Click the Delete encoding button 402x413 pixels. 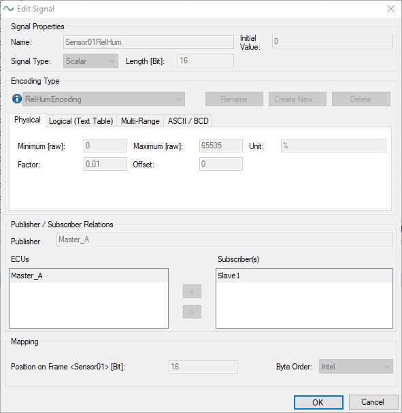coord(361,99)
